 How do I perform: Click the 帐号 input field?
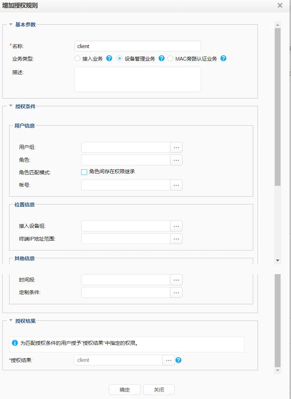point(126,185)
